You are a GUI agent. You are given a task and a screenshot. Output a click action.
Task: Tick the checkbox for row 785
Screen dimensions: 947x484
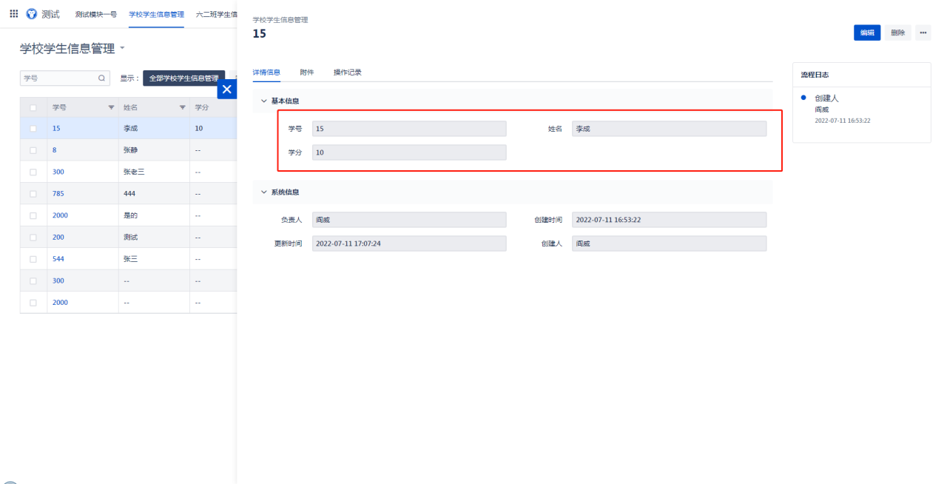pos(33,194)
